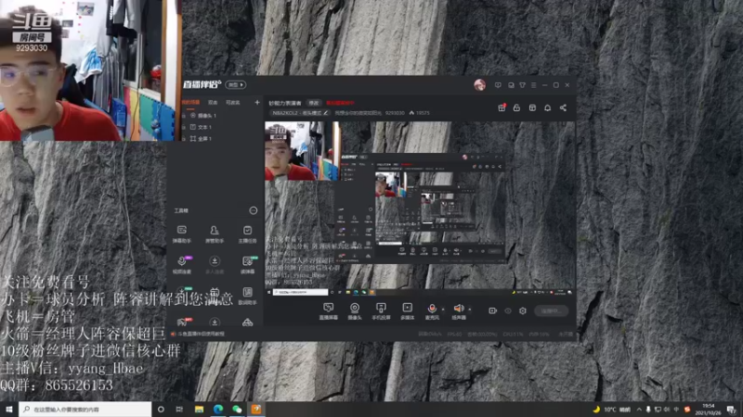Image resolution: width=743 pixels, height=417 pixels.
Task: Open taskbar clock showing 19:54
Action: pyautogui.click(x=708, y=410)
